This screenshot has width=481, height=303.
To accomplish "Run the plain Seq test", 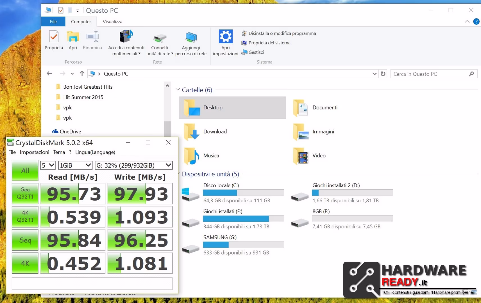I will (x=25, y=240).
